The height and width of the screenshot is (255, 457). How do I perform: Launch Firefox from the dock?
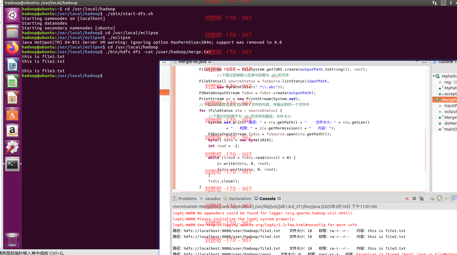point(12,48)
